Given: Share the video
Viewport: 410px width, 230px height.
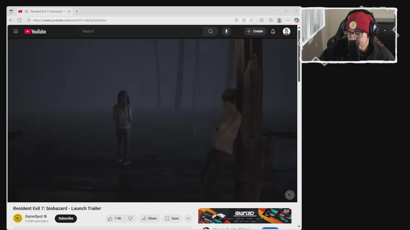Looking at the screenshot, I should pos(149,218).
